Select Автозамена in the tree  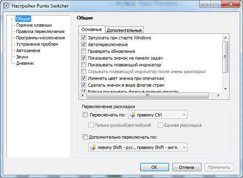(x=28, y=51)
